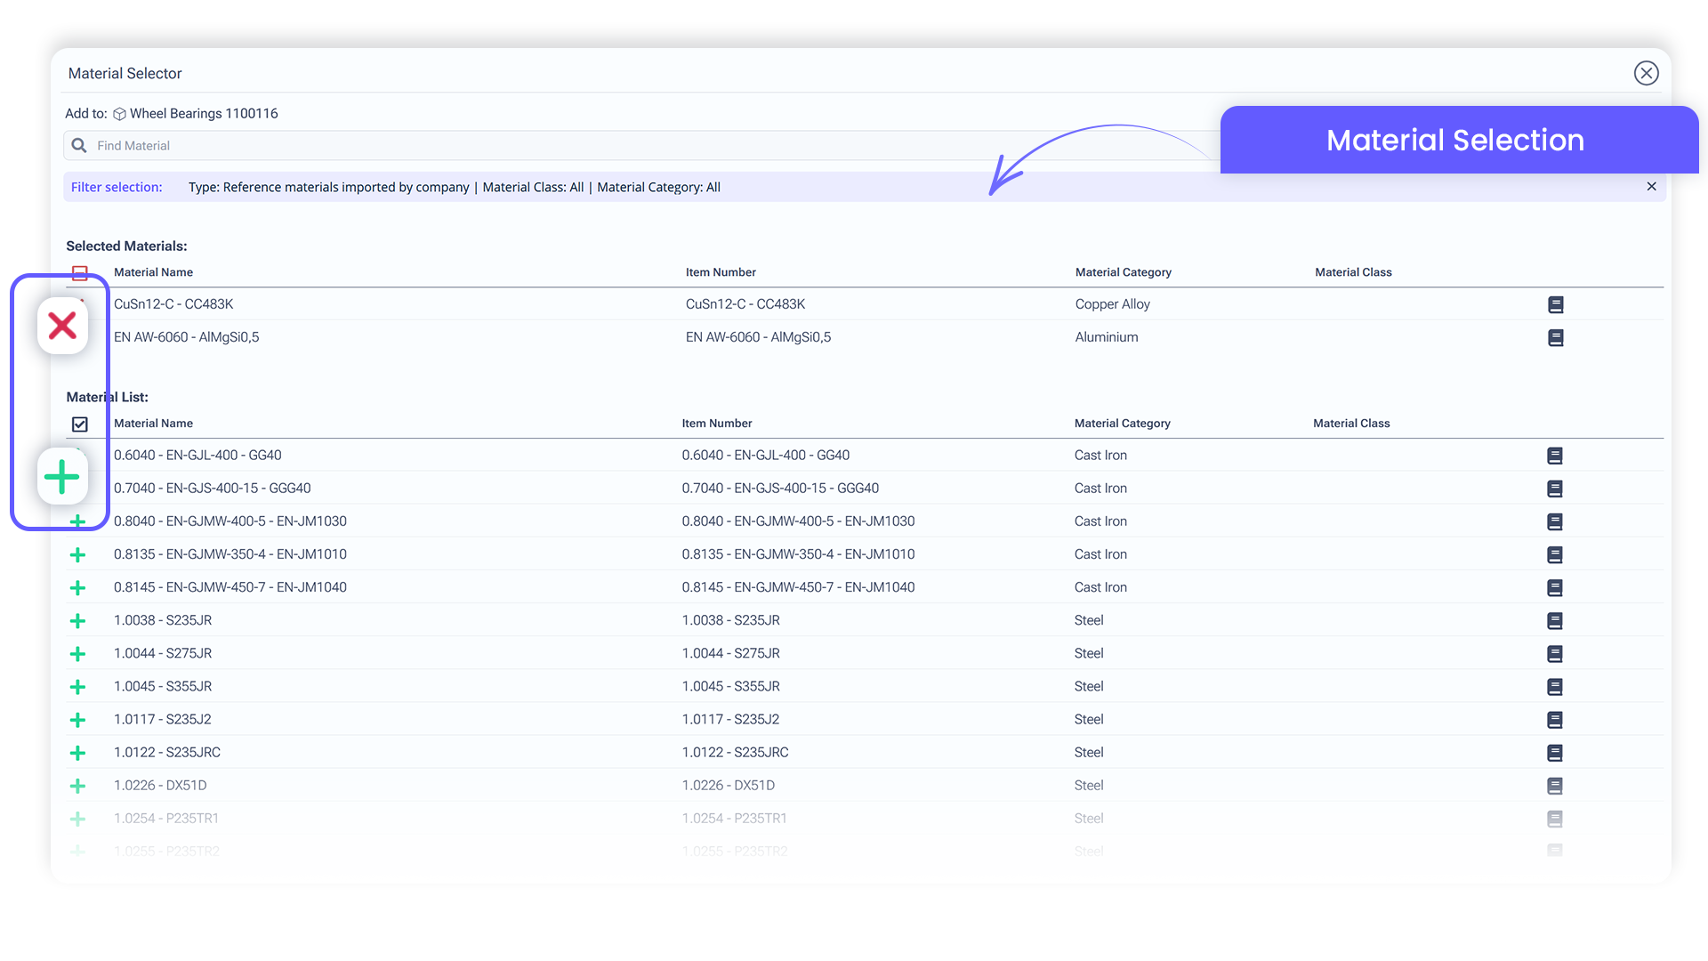The width and height of the screenshot is (1708, 961).
Task: Open the Material Class icon on EN AW-6060 row
Action: point(1555,338)
